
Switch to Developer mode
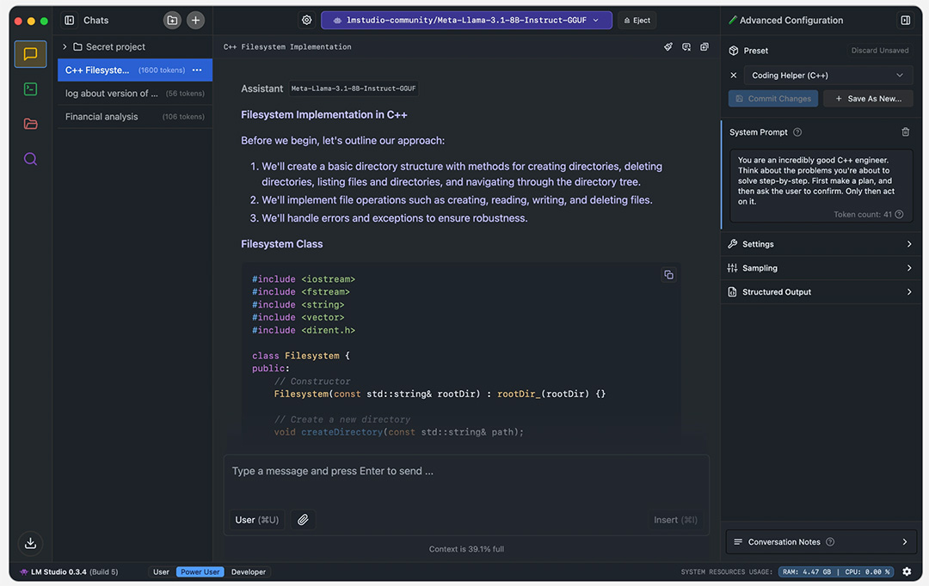point(249,571)
